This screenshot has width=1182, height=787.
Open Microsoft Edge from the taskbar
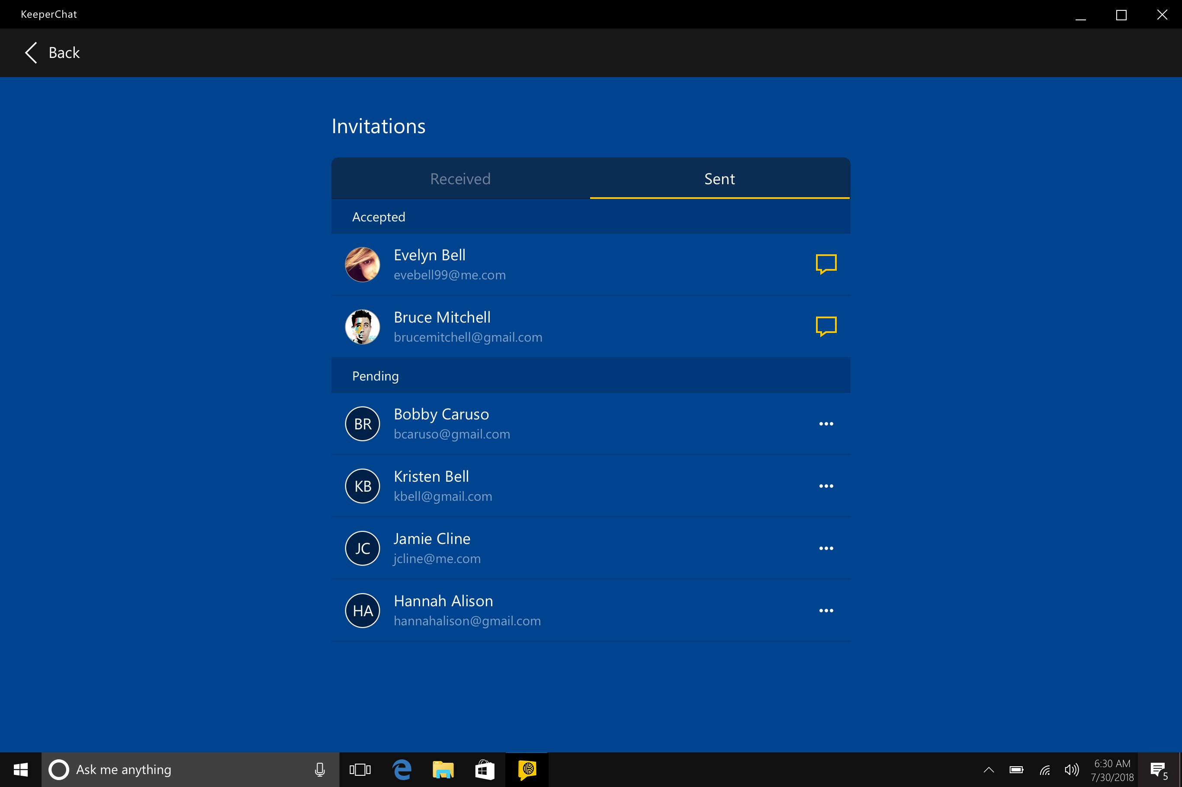click(401, 769)
